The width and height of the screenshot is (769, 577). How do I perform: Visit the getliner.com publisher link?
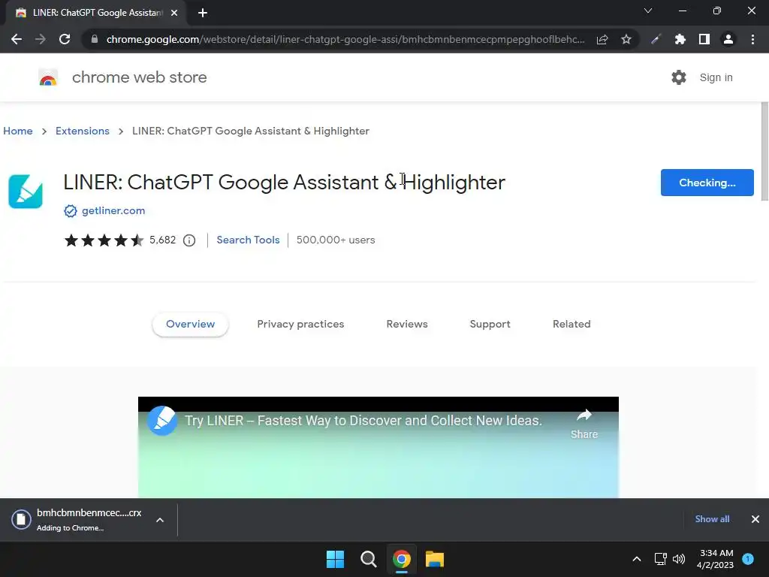(113, 210)
